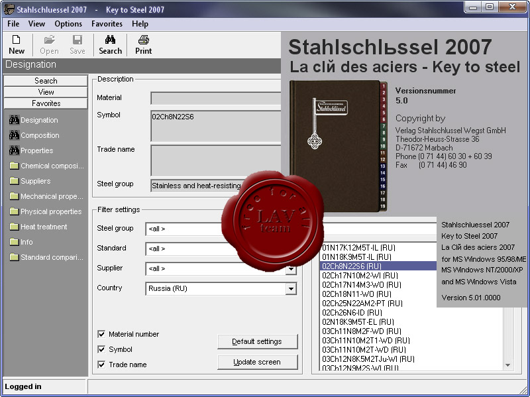Click the Default settings button

pos(257,341)
